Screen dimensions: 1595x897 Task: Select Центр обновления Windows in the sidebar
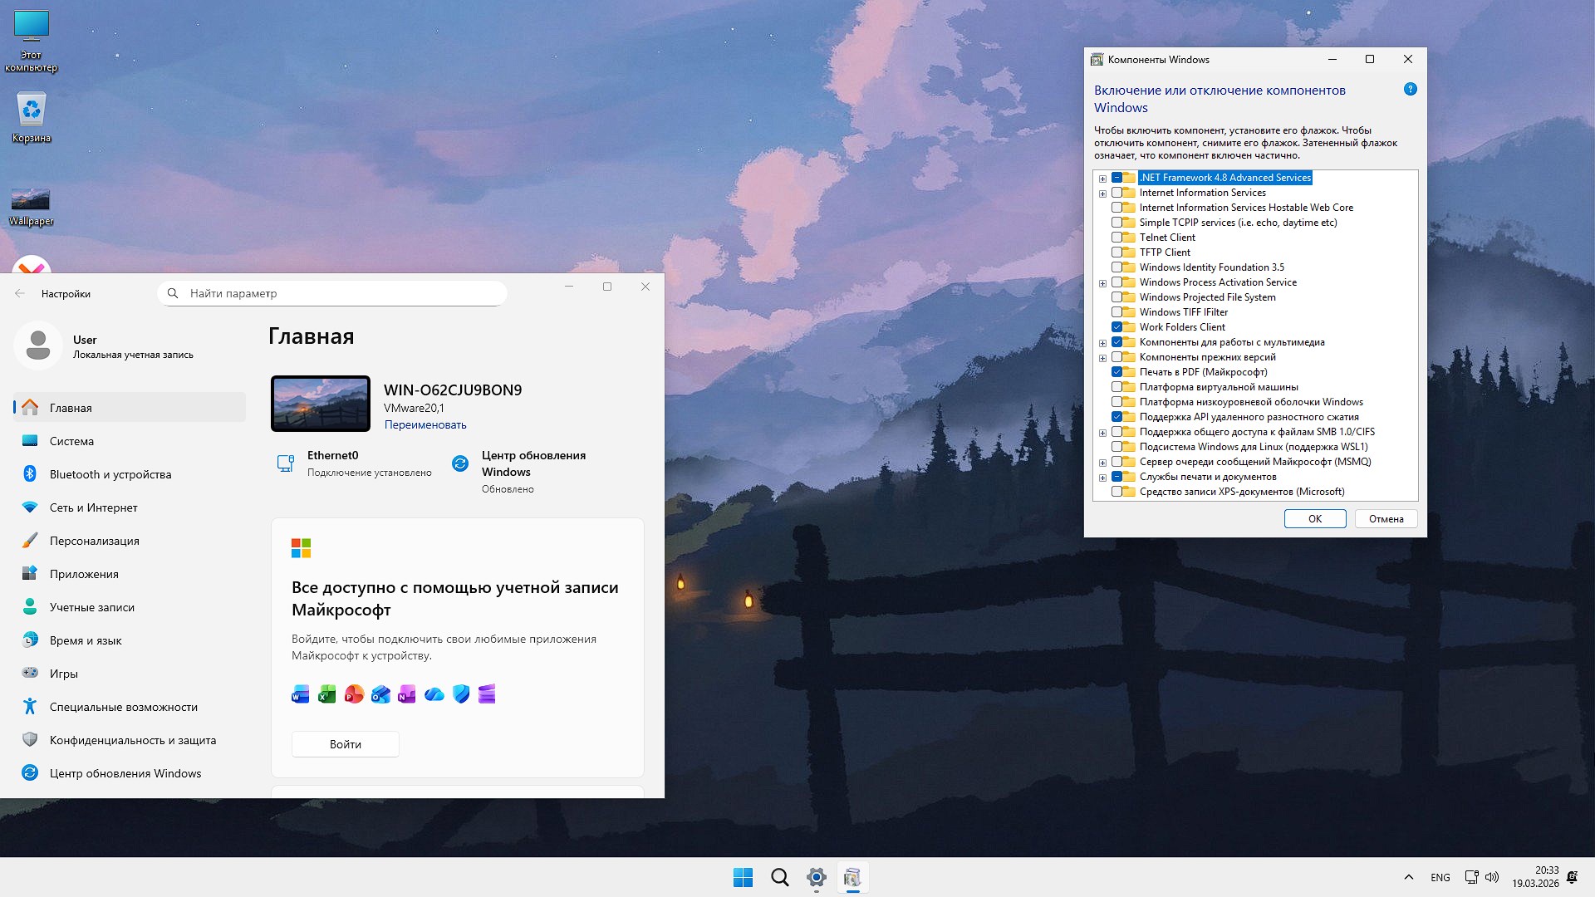(x=125, y=773)
